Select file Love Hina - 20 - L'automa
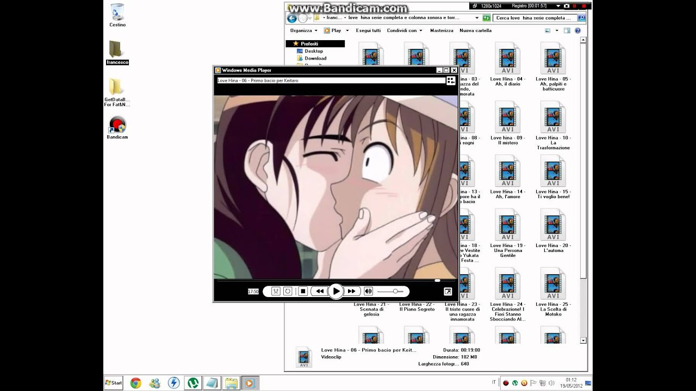Viewport: 696px width, 391px height. point(553,230)
